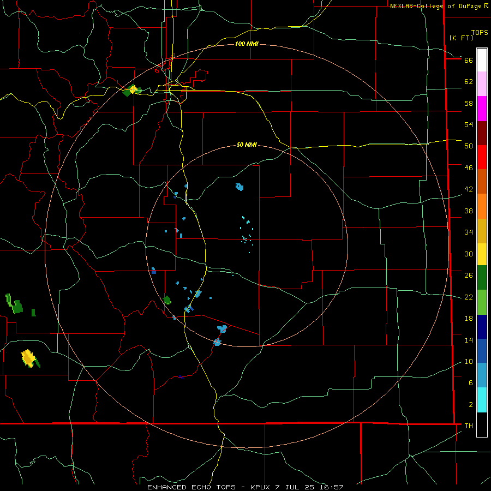This screenshot has width=491, height=491.
Task: Click the cyan legend color band
Action: [x=482, y=400]
